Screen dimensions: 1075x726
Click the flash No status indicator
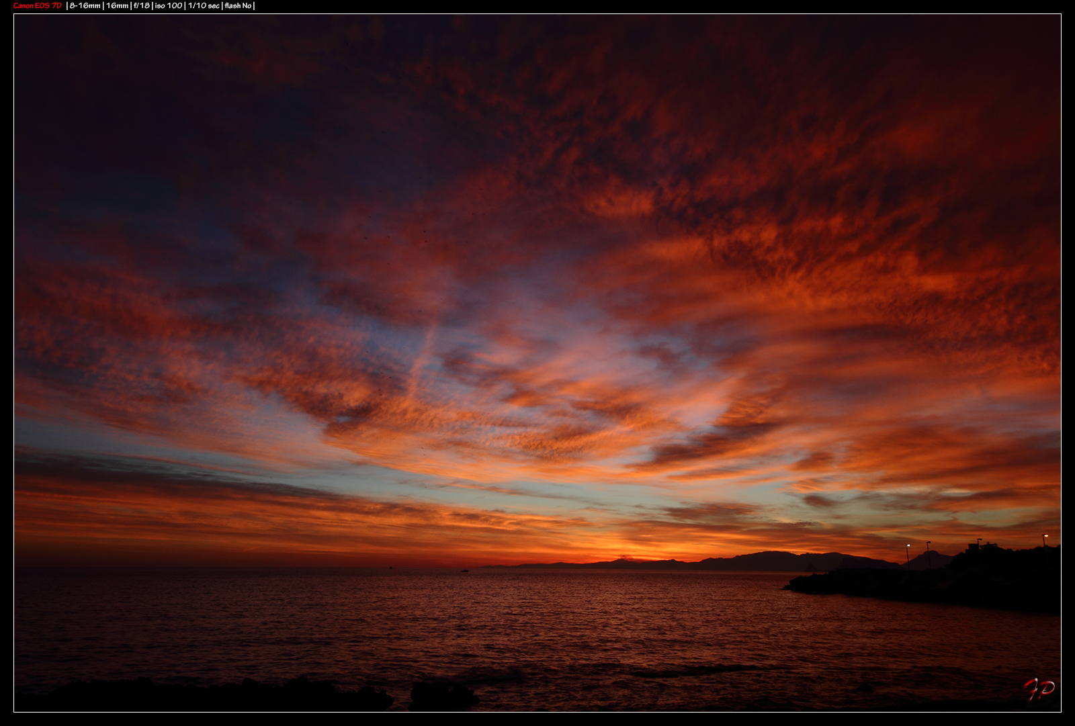[x=239, y=7]
